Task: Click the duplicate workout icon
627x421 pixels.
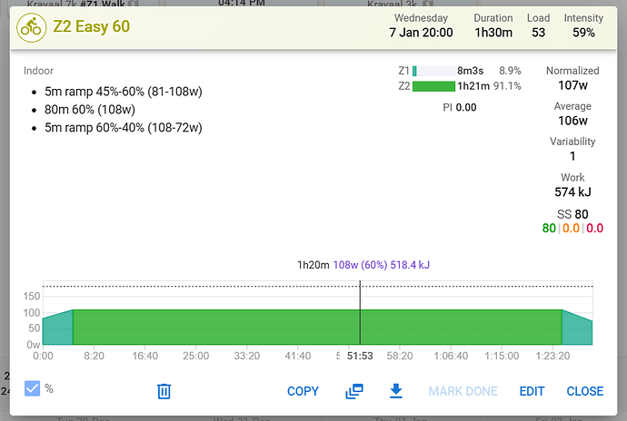Action: coord(354,391)
